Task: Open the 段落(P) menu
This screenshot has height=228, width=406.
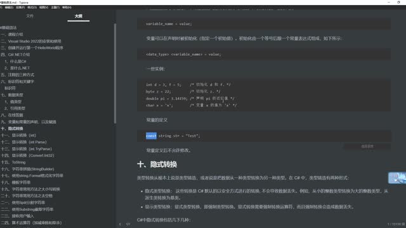Action: click(20, 8)
